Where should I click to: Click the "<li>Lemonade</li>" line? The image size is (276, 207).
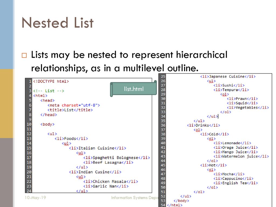(x=232, y=143)
